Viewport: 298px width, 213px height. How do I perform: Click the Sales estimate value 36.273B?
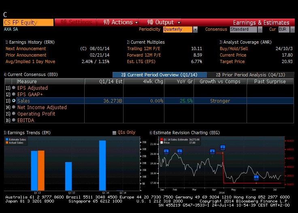[113, 101]
